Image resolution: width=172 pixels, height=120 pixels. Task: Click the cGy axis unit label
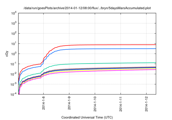coord(7,54)
